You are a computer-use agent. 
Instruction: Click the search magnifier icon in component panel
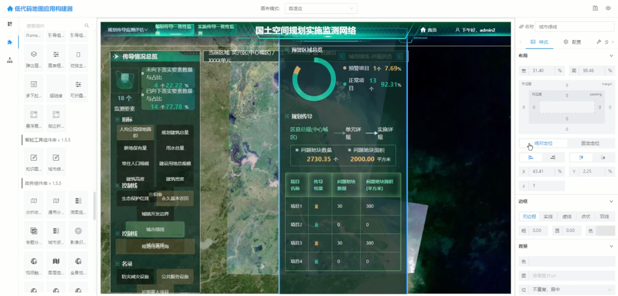click(87, 26)
